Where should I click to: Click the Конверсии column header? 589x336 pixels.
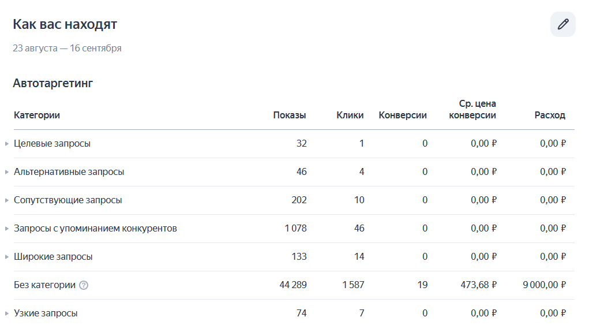point(403,115)
